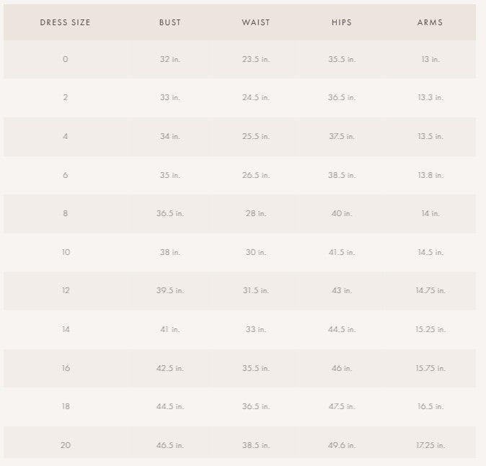This screenshot has width=486, height=466.
Task: Click the ARMS column header
Action: point(430,22)
